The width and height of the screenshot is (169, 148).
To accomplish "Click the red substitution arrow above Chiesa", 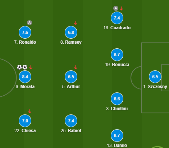I will (29, 111).
